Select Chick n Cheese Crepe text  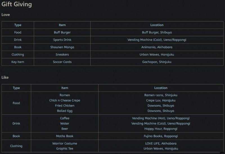click(65, 101)
